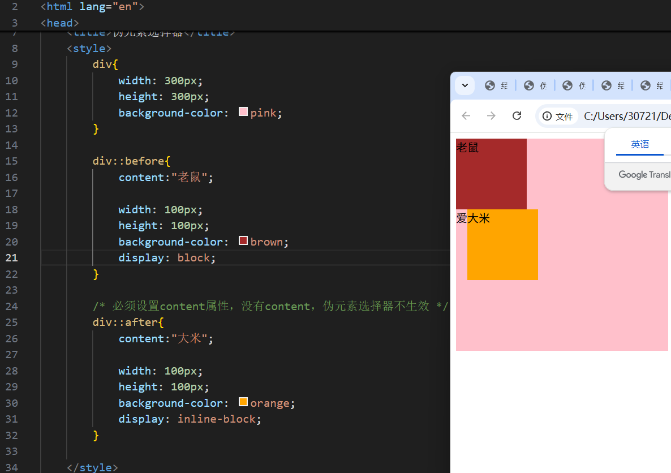The image size is (671, 473).
Task: Click the sticky <head> line at top
Action: [59, 23]
